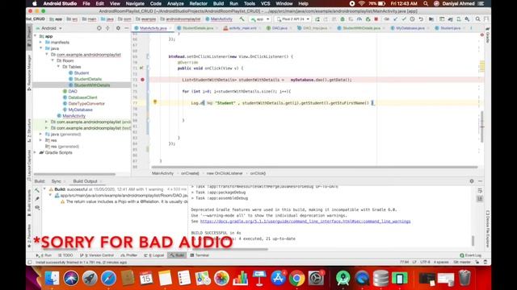Image resolution: width=517 pixels, height=290 pixels.
Task: Collapse the Tables package arrow
Action: coord(59,67)
